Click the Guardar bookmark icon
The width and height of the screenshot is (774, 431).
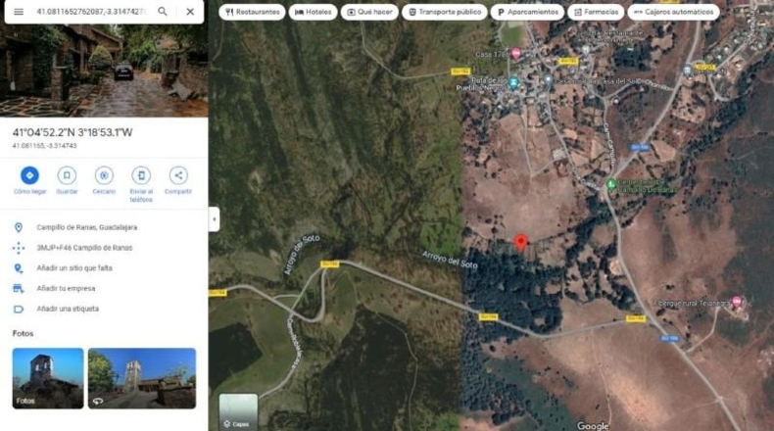pos(67,175)
